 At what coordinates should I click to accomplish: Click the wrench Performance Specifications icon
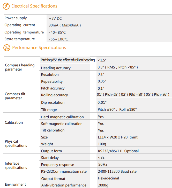7,48
